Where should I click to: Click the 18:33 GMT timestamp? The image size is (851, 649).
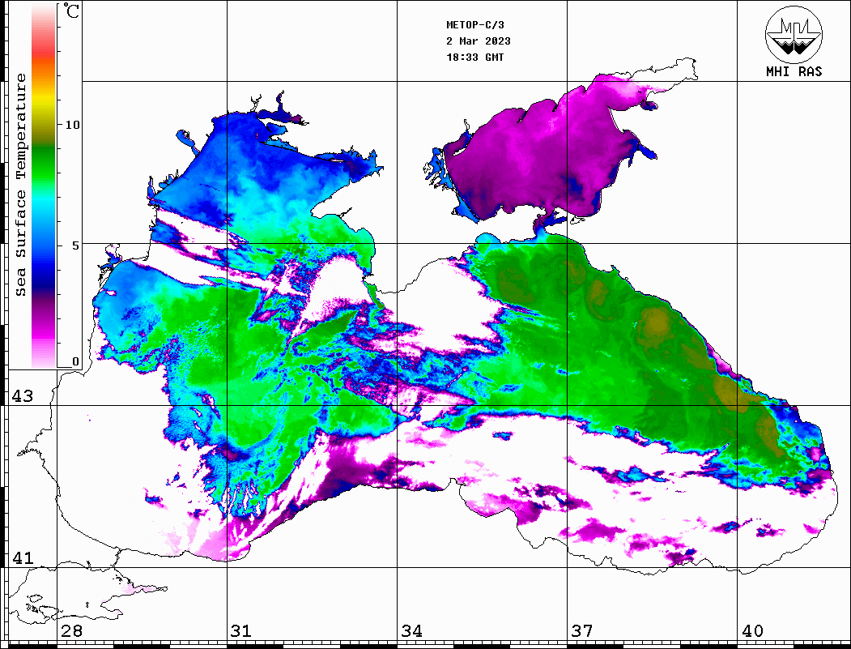[478, 58]
